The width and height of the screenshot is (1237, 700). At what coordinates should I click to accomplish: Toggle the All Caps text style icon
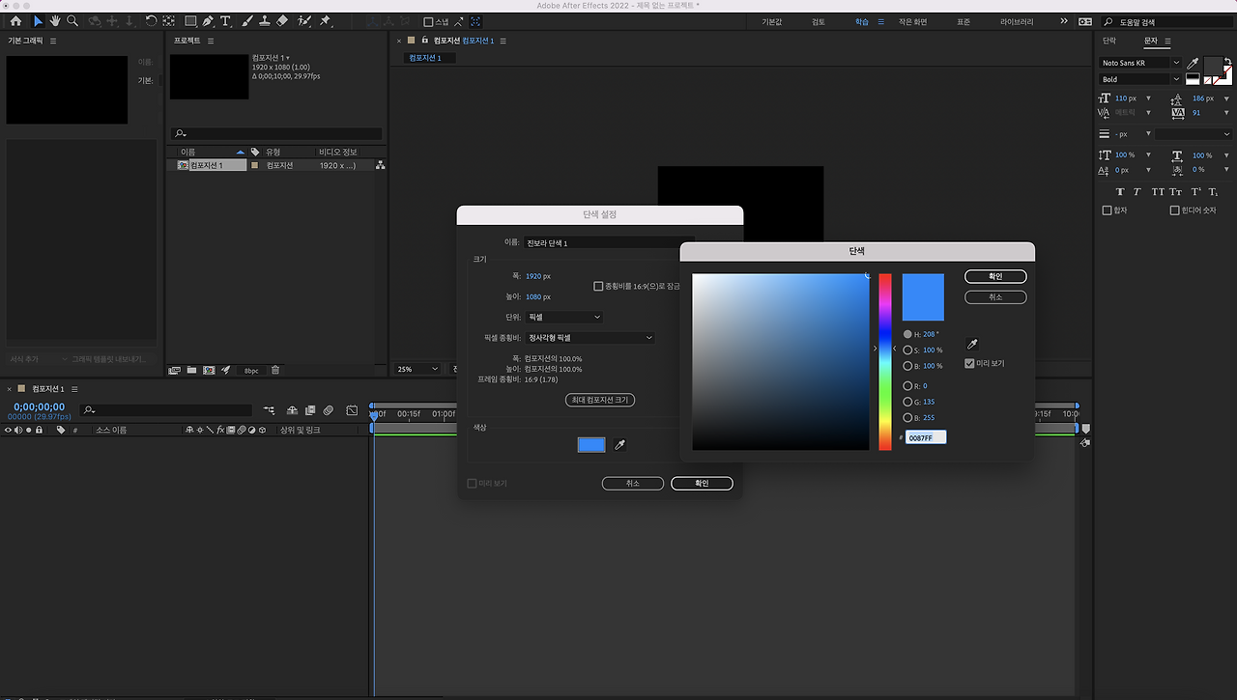1158,192
